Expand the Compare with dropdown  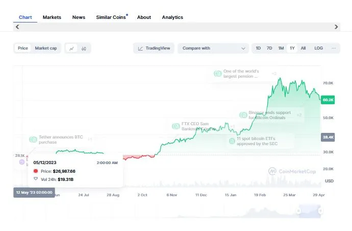coord(213,48)
